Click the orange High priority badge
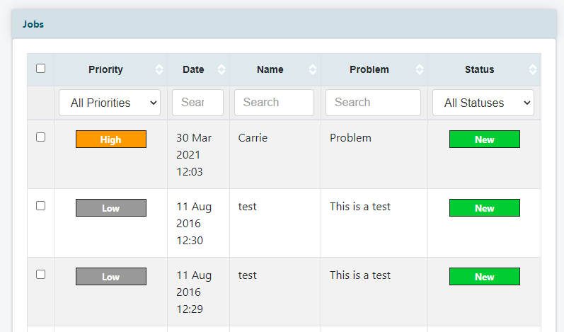564x332 pixels. tap(111, 139)
